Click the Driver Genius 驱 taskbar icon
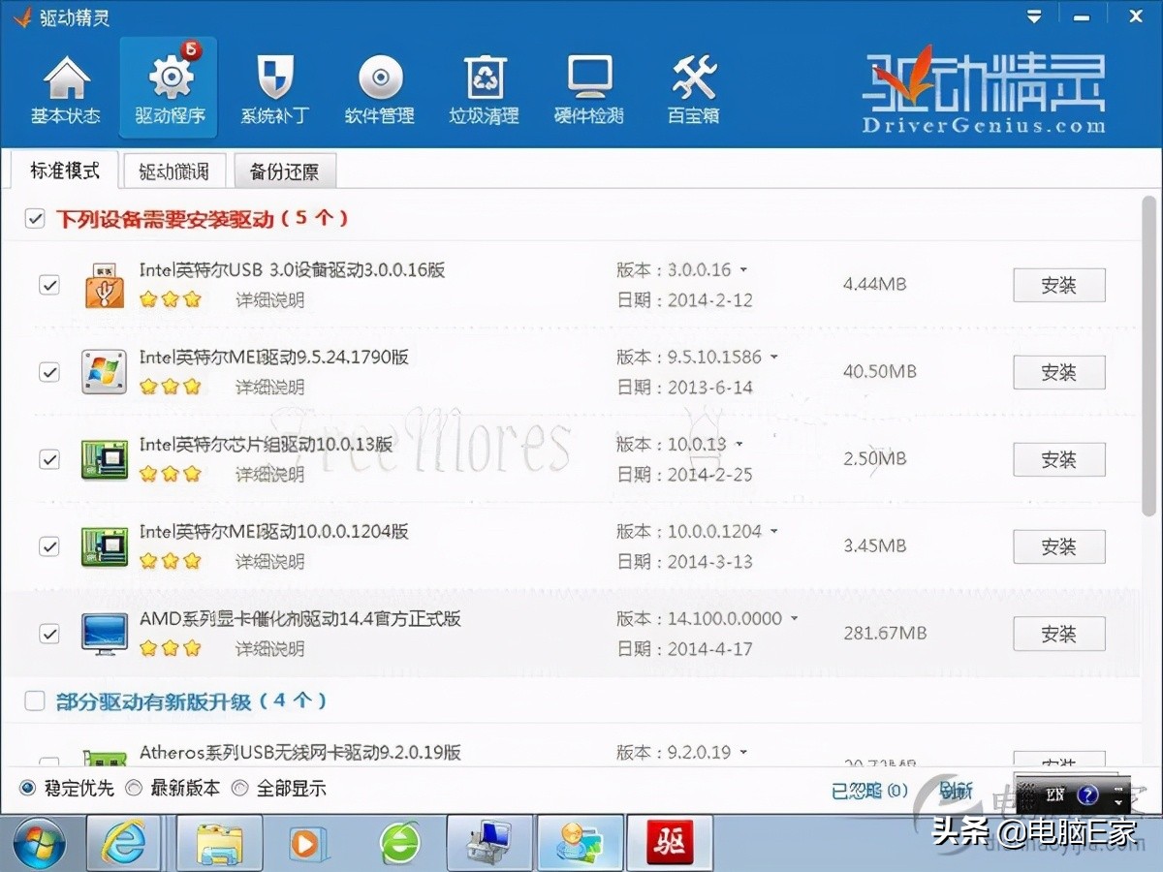 coord(670,842)
